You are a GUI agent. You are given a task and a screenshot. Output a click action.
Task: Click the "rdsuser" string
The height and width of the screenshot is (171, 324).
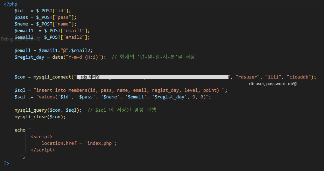coord(247,77)
